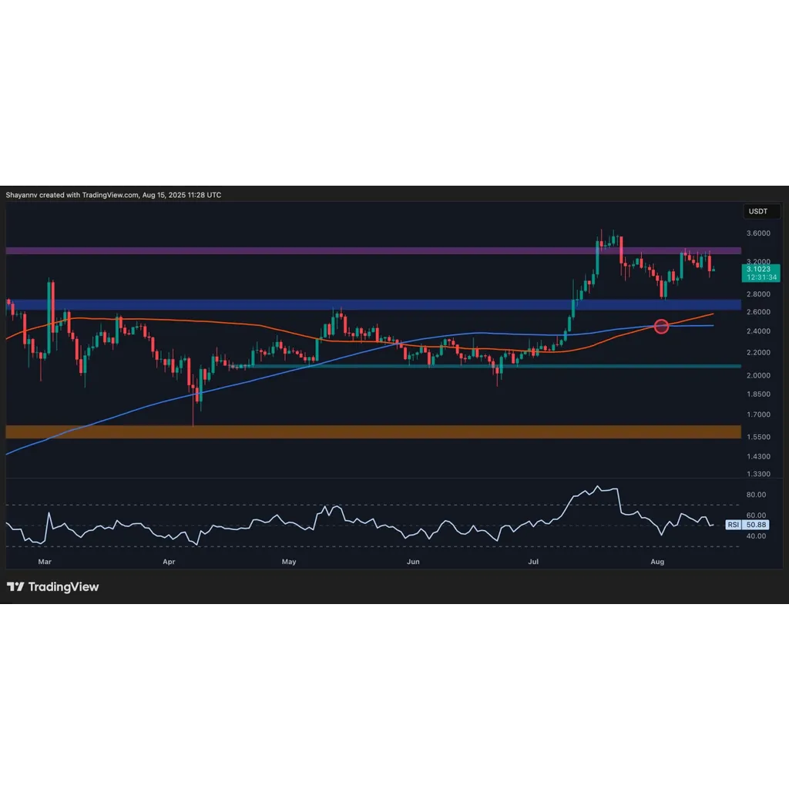Click the RSI value label 50.88

[756, 525]
